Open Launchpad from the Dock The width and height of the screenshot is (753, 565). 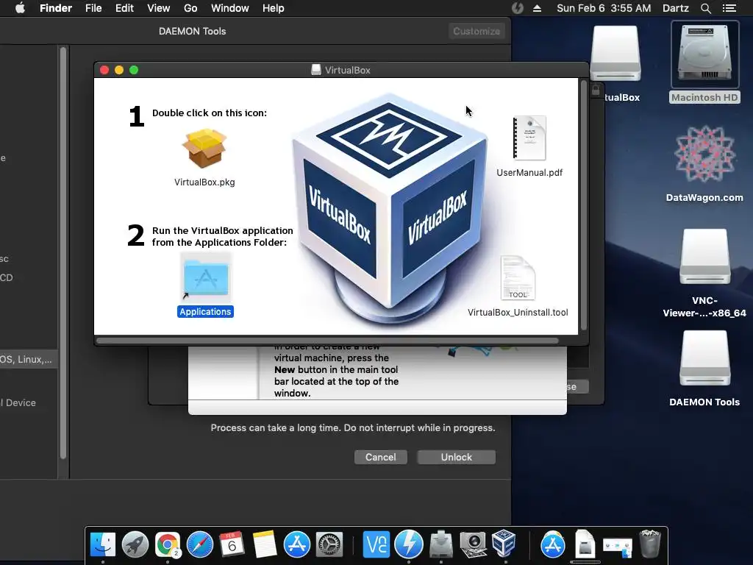(135, 545)
